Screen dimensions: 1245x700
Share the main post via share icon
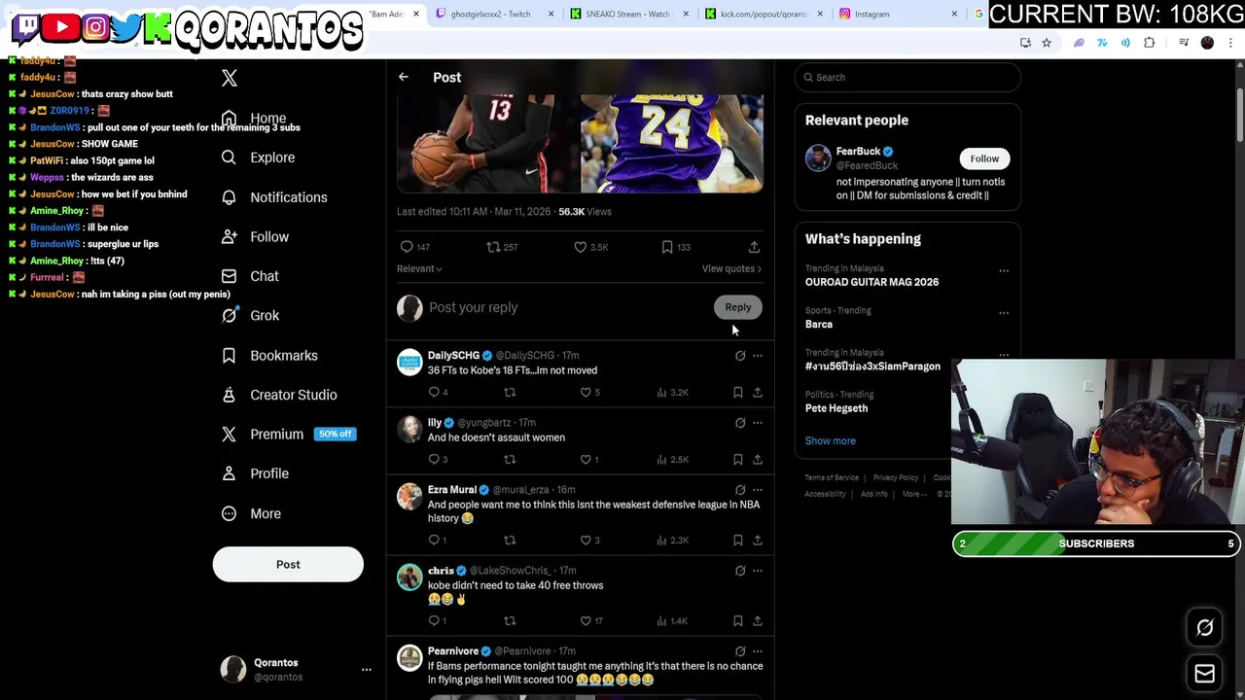click(x=754, y=247)
